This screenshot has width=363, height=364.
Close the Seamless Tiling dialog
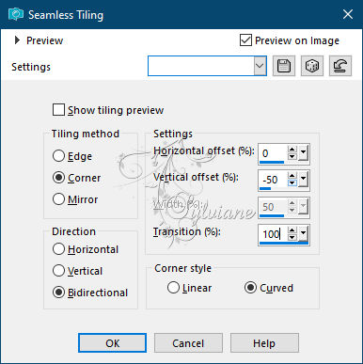click(x=348, y=14)
